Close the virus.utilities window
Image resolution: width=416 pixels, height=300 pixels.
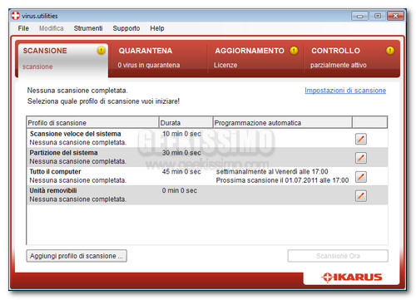[x=395, y=16]
